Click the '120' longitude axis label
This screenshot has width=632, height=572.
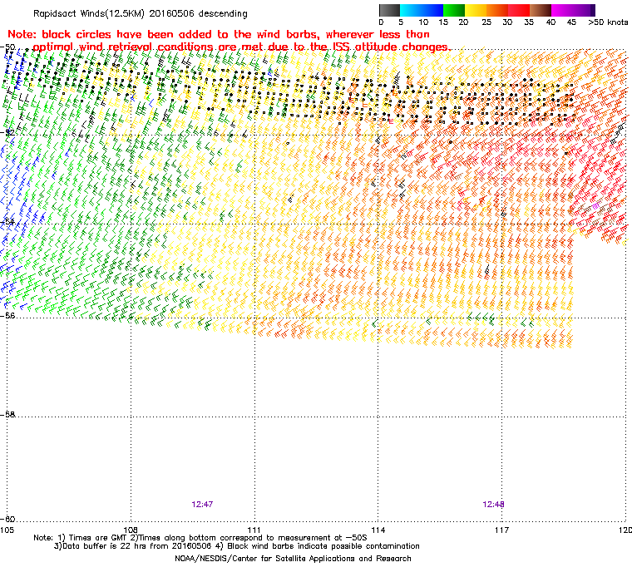(625, 530)
